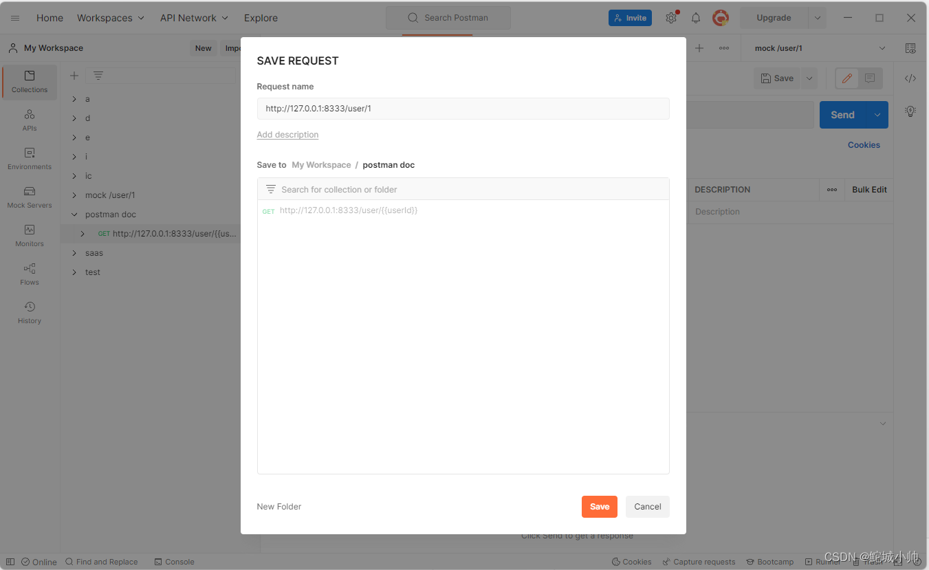
Task: Expand collection a
Action: click(x=74, y=99)
